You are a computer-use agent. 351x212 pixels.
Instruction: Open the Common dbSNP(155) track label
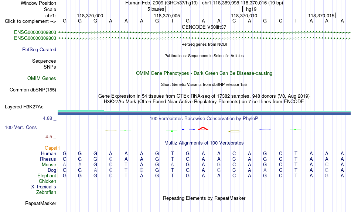33,90
